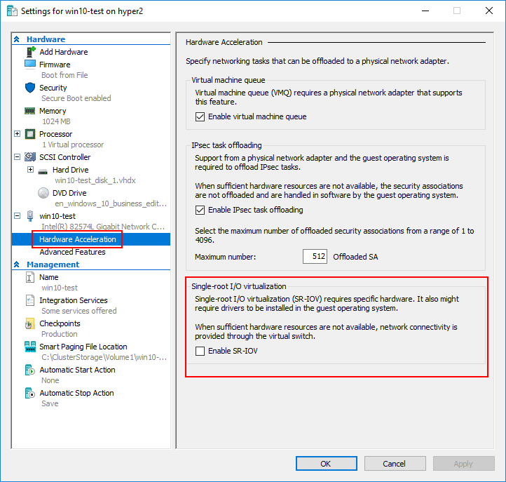This screenshot has height=482, width=506.
Task: Click the Memory chip icon
Action: coord(30,111)
